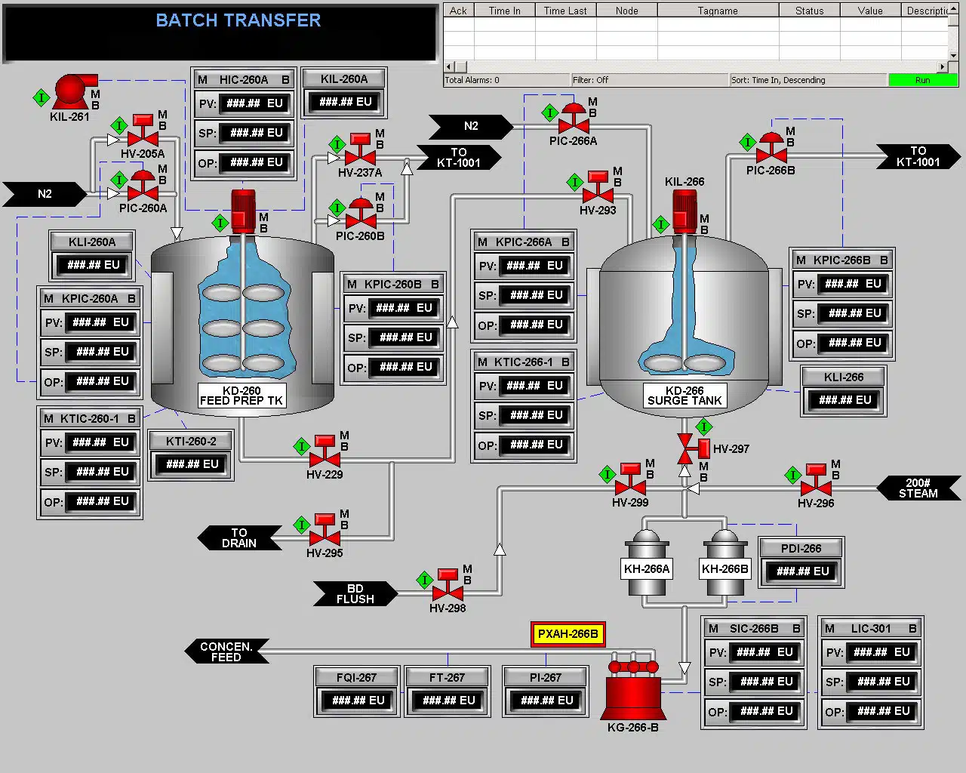Click the yellow PXAH-266B alarm button
966x773 pixels.
tap(568, 634)
